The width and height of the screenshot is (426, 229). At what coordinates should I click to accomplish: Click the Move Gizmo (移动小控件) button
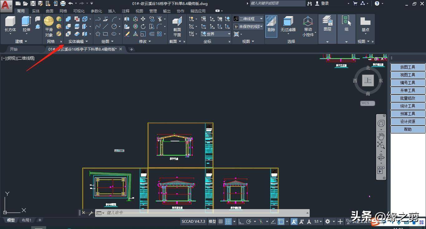pos(308,27)
